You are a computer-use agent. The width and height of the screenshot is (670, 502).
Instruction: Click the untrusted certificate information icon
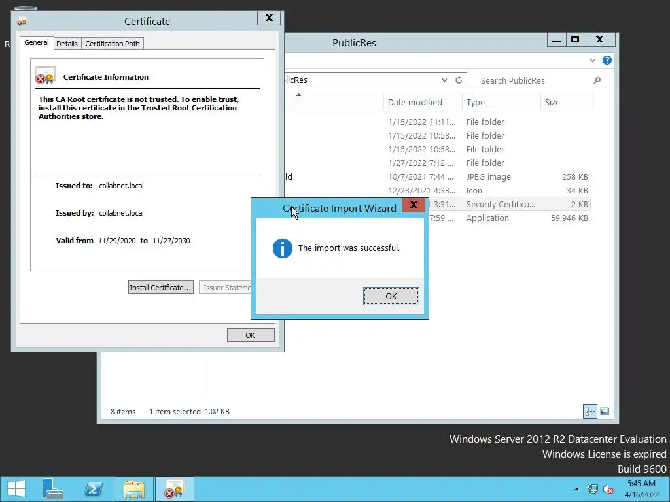(45, 76)
